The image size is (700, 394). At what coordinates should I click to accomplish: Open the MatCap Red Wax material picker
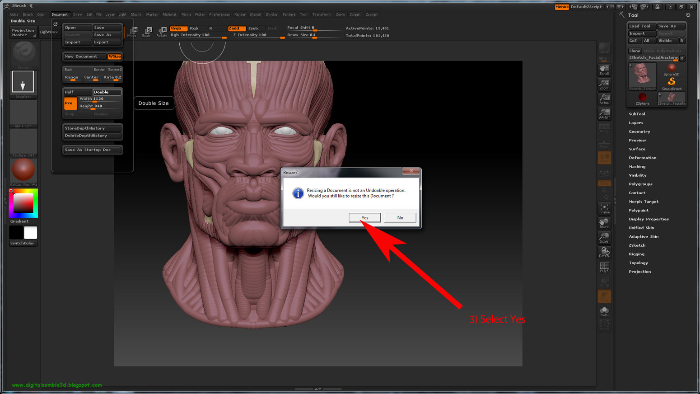(x=23, y=172)
